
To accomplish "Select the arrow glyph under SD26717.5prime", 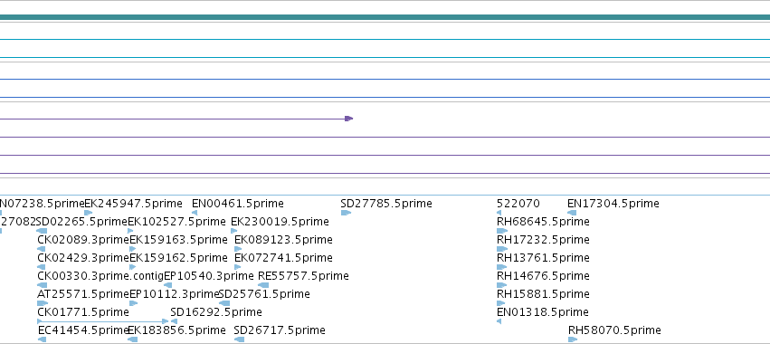I will (239, 339).
